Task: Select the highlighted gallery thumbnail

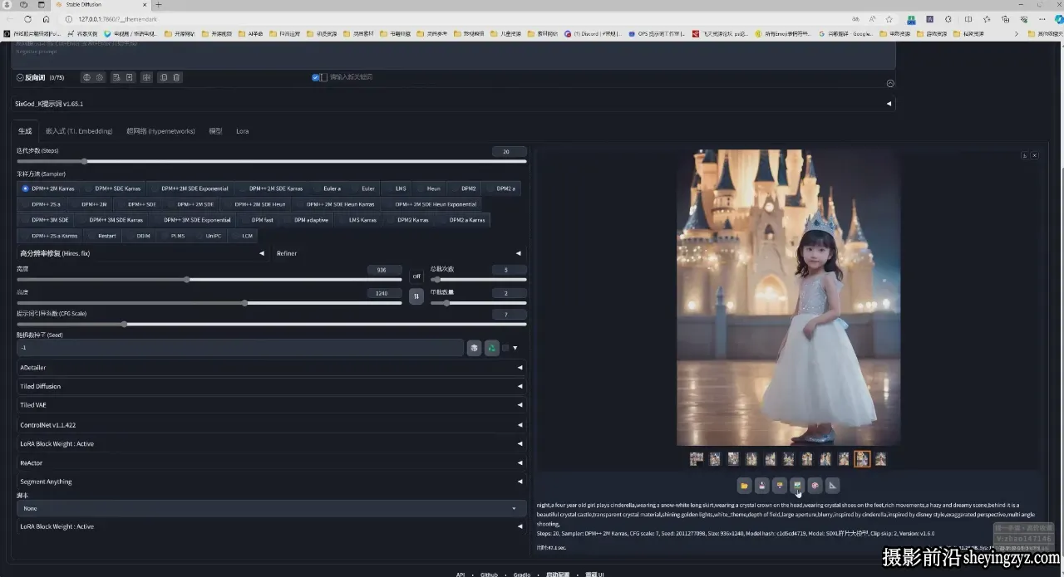Action: [x=862, y=459]
